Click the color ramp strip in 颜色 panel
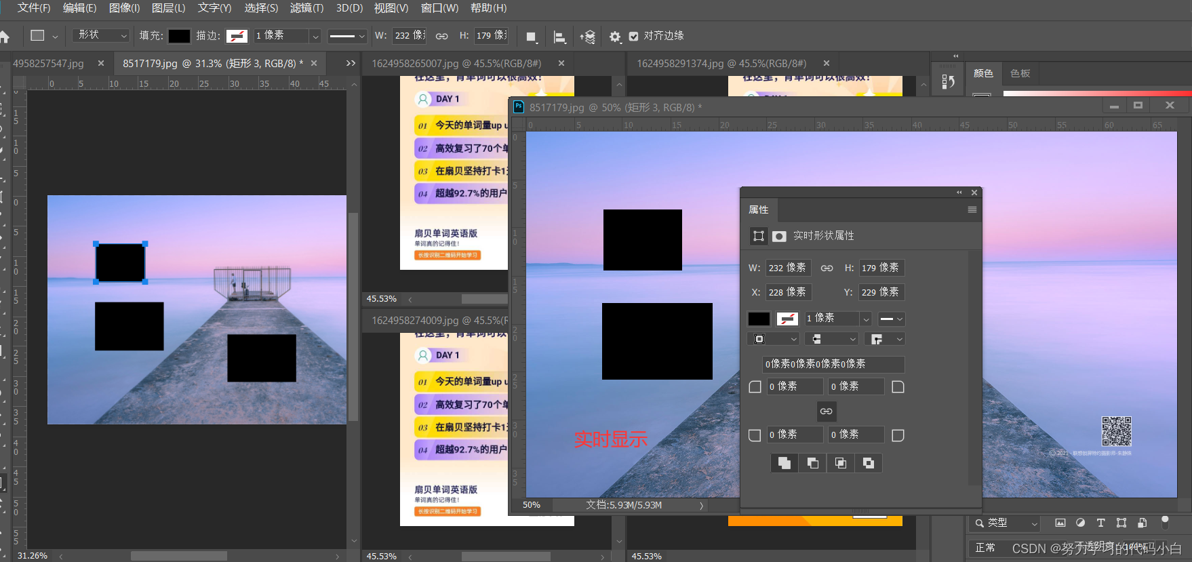 tap(1097, 93)
